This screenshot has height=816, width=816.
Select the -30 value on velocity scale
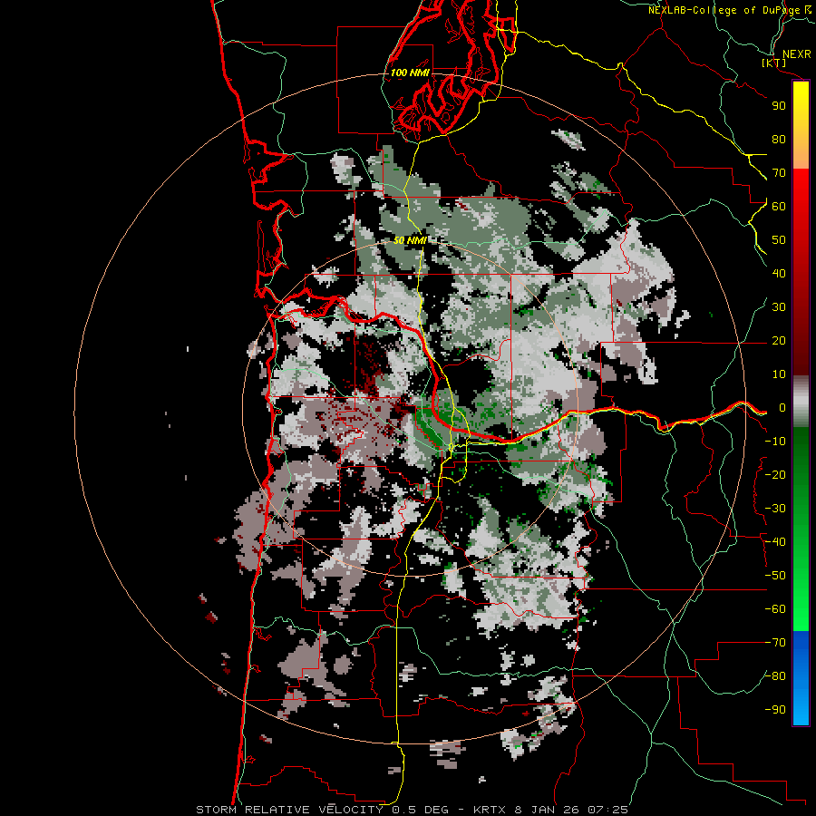click(775, 509)
